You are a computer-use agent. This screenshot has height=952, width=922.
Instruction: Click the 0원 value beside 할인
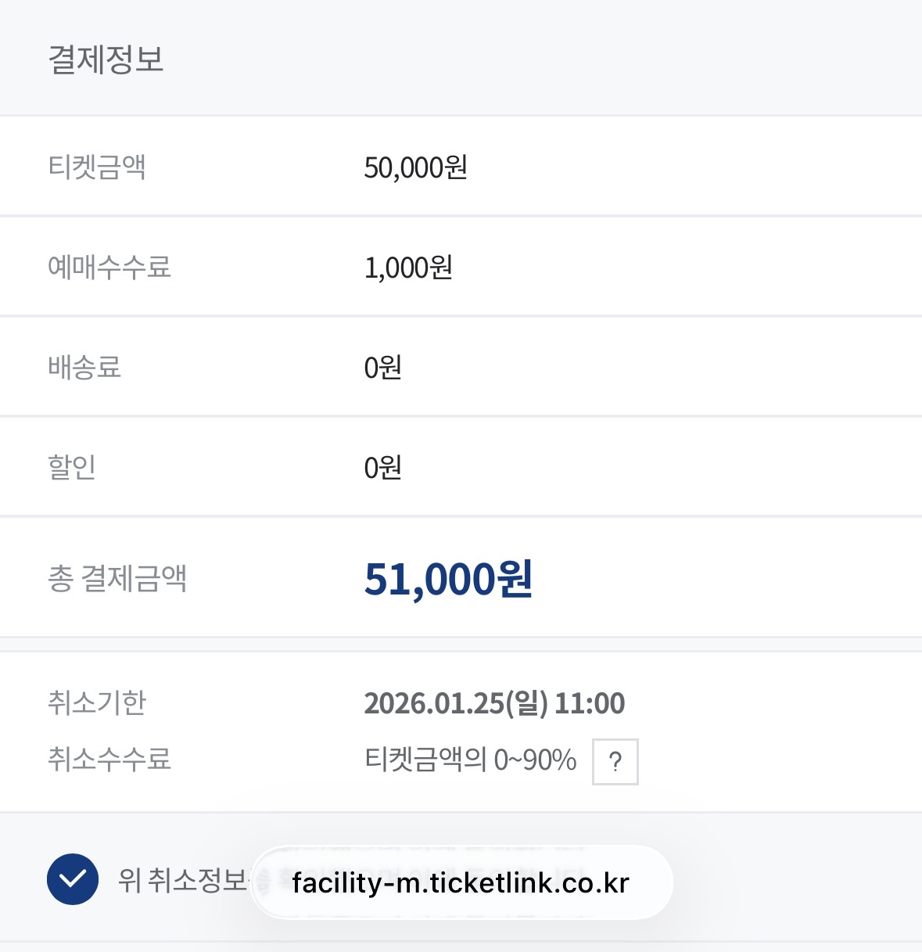382,468
